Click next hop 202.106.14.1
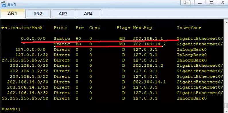This screenshot has height=113, width=228. click(x=149, y=82)
